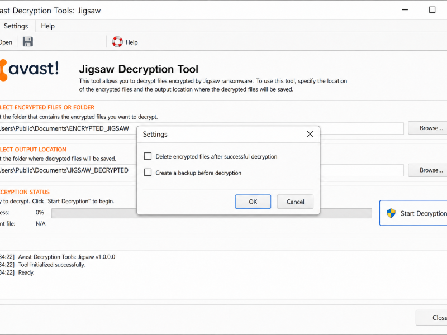Minimize the application window
This screenshot has height=335, width=447.
405,9
